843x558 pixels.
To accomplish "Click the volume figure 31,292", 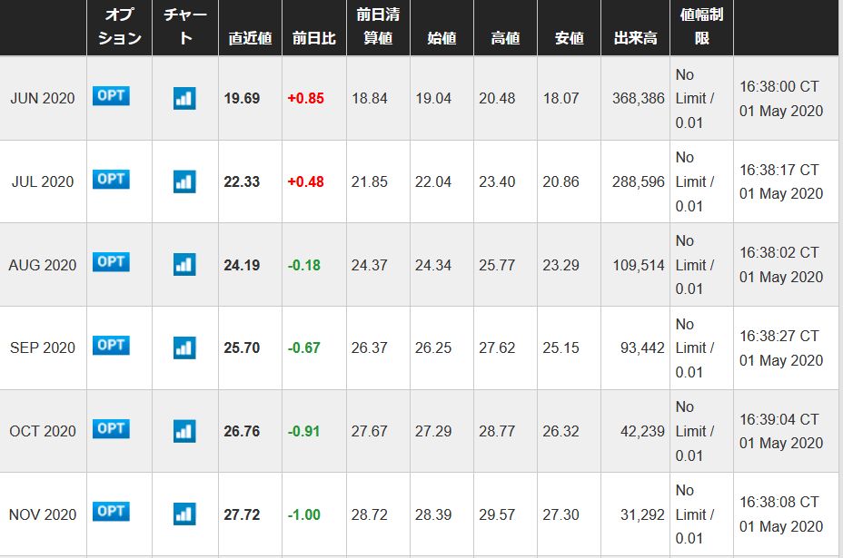I will tap(642, 514).
